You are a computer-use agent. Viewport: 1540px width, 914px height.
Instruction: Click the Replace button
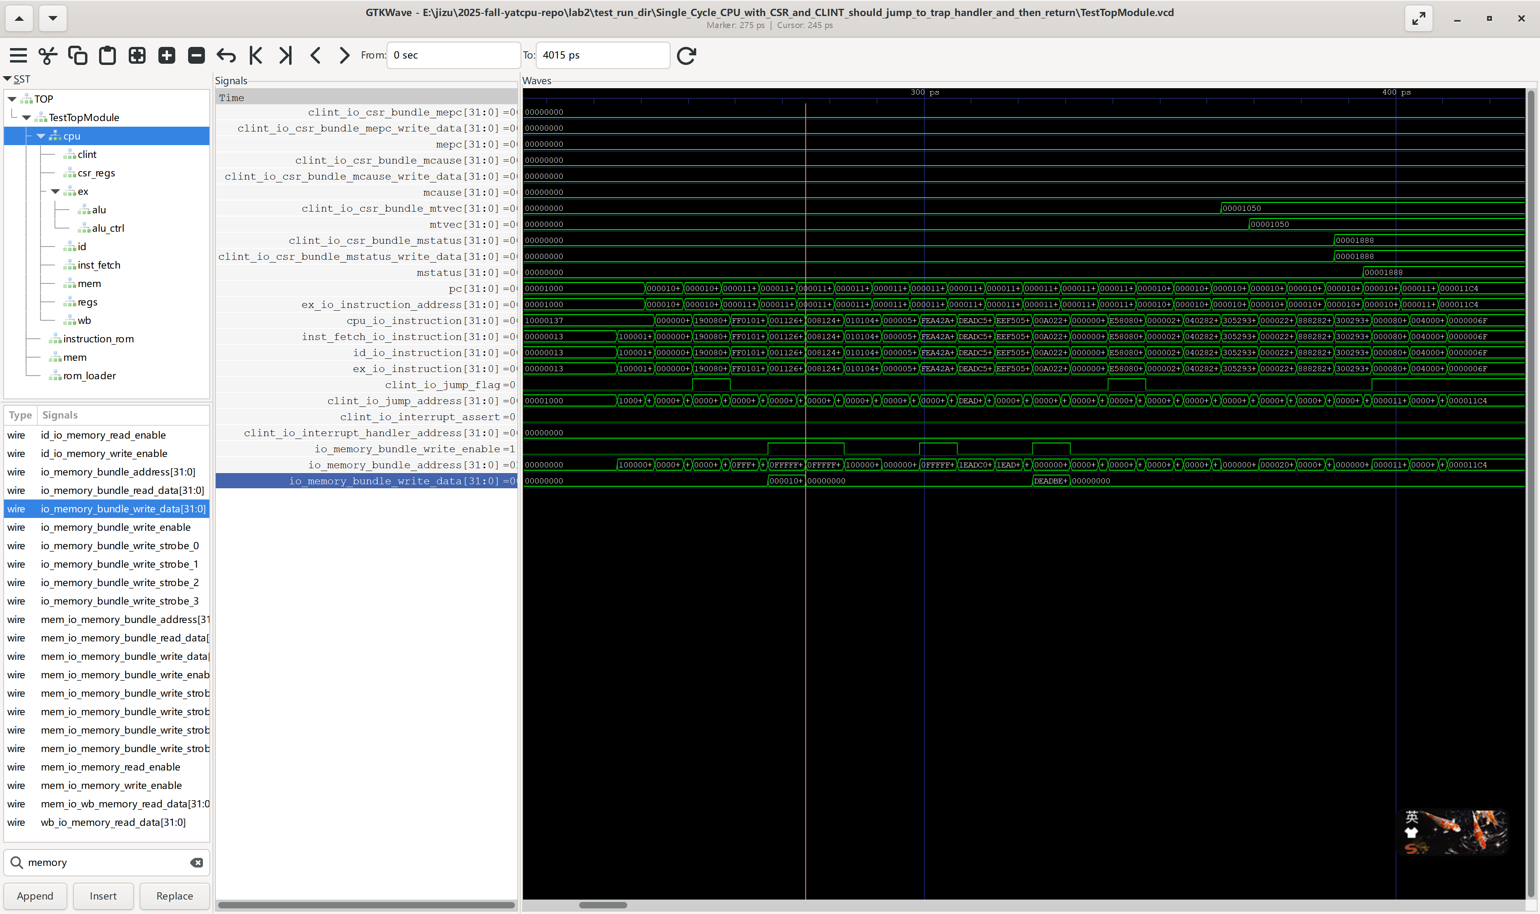tap(174, 896)
